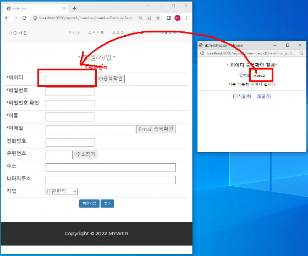Click the 주소찾기 button

tap(86, 154)
